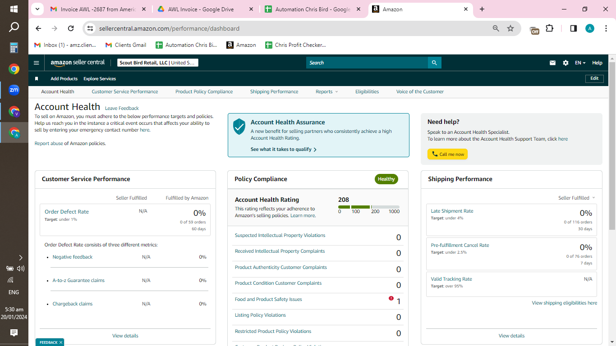Open the Seller Central hamburger menu
The height and width of the screenshot is (346, 616).
click(37, 63)
